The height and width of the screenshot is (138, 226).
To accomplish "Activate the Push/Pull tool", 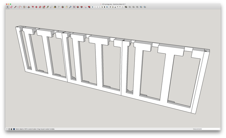I will pos(29,7).
